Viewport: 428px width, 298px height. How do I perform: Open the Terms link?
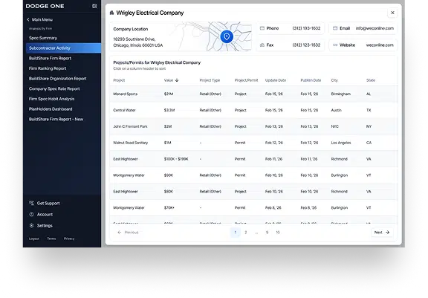pyautogui.click(x=51, y=239)
